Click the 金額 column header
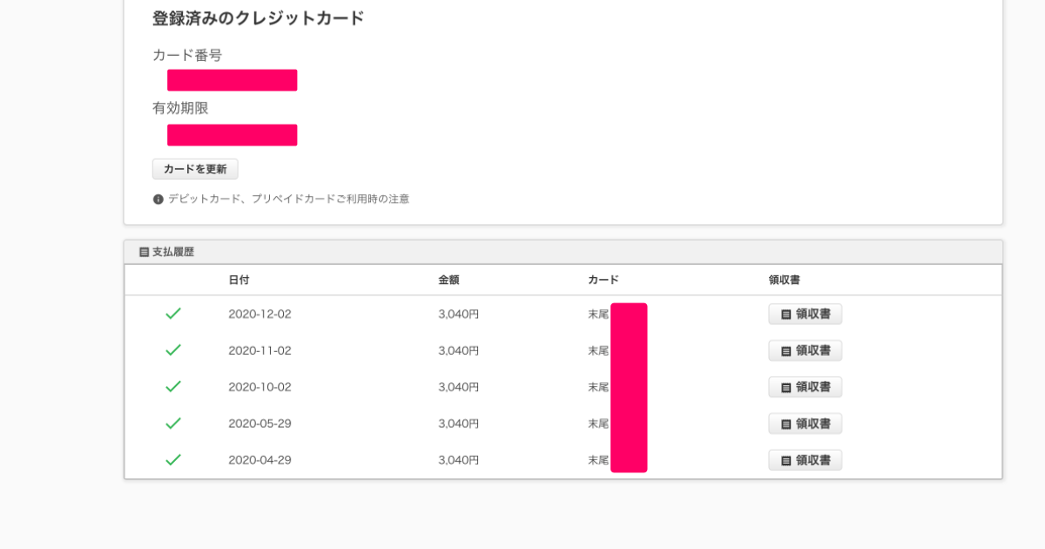This screenshot has height=549, width=1045. coord(448,280)
